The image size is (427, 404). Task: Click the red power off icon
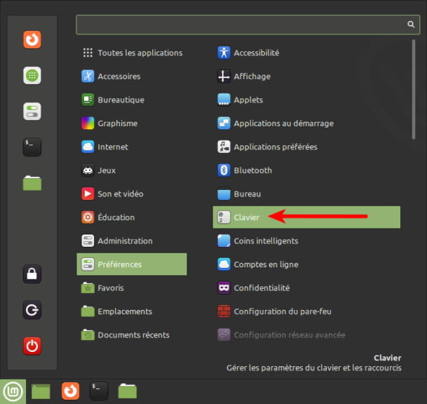click(x=32, y=346)
